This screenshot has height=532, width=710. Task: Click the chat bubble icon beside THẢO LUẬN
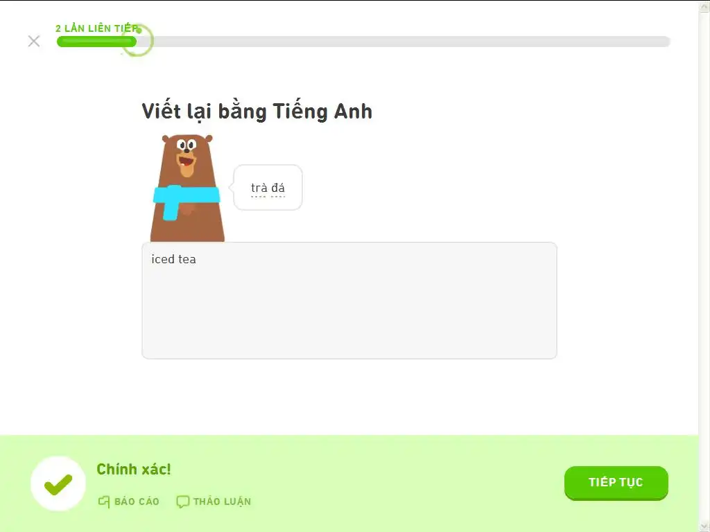(x=182, y=502)
